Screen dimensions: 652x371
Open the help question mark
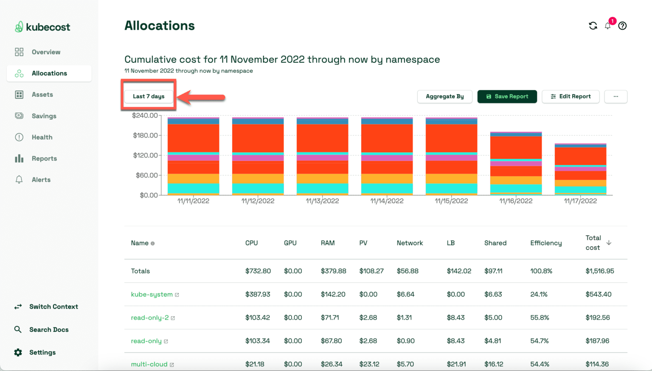coord(622,25)
